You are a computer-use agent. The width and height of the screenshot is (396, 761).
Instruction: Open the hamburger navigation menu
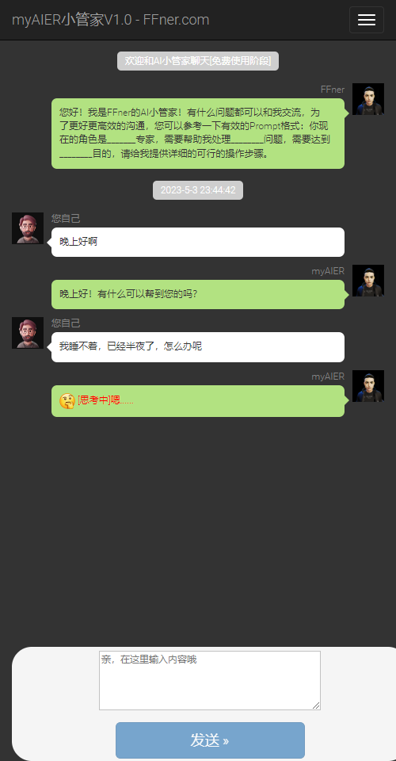coord(367,20)
